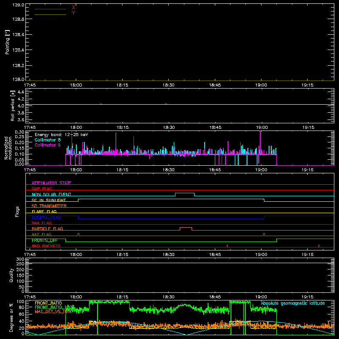
Task: Click the PARTICLE_FLAG label
Action: (x=47, y=228)
